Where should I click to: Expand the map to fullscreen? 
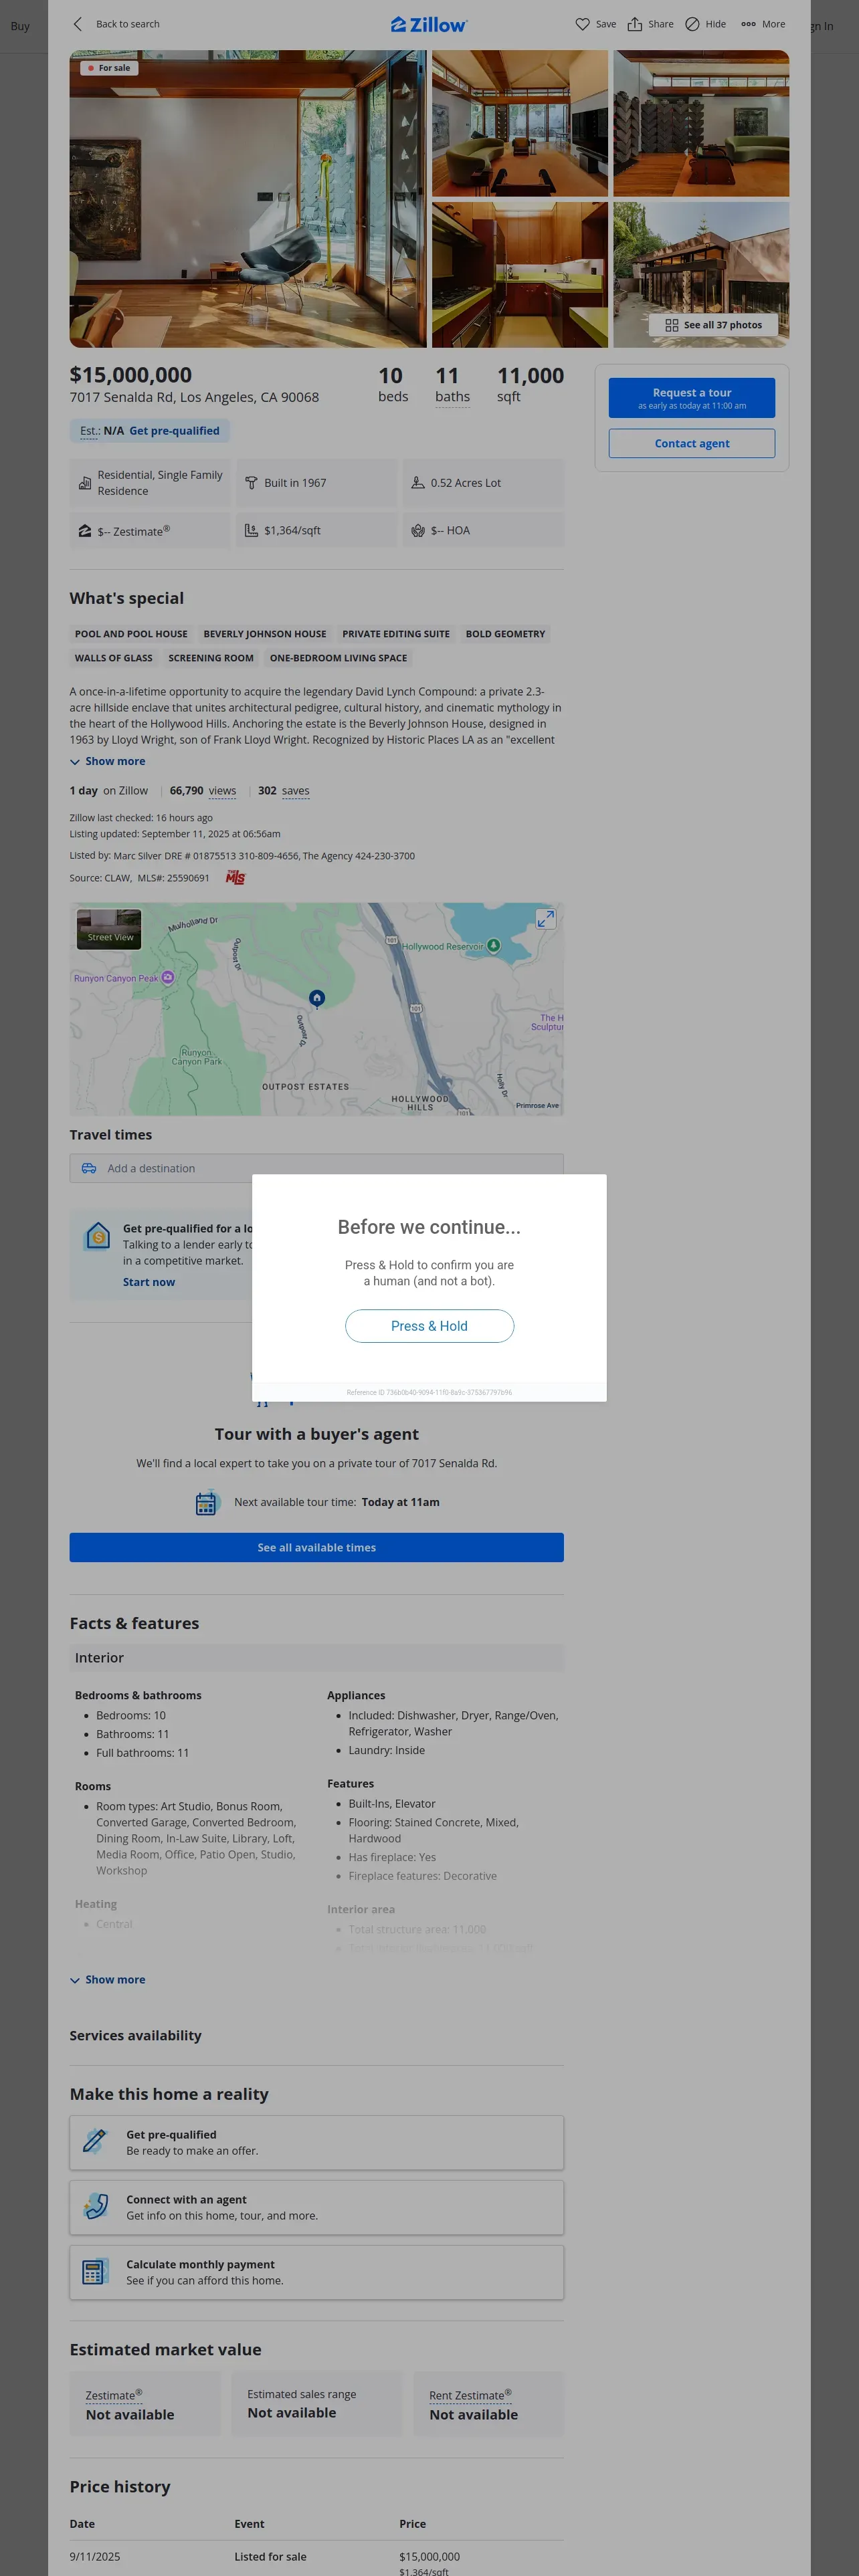click(545, 919)
